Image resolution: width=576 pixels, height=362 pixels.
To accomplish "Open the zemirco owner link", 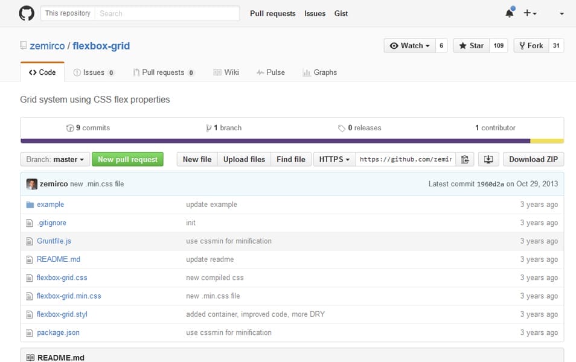I will click(47, 46).
